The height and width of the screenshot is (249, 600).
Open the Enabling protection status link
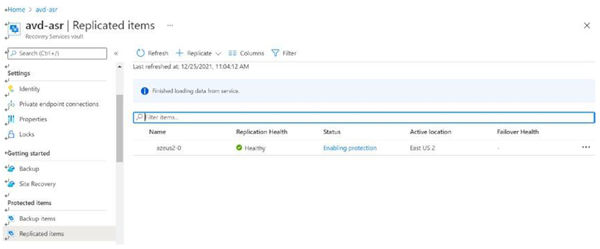coord(350,148)
